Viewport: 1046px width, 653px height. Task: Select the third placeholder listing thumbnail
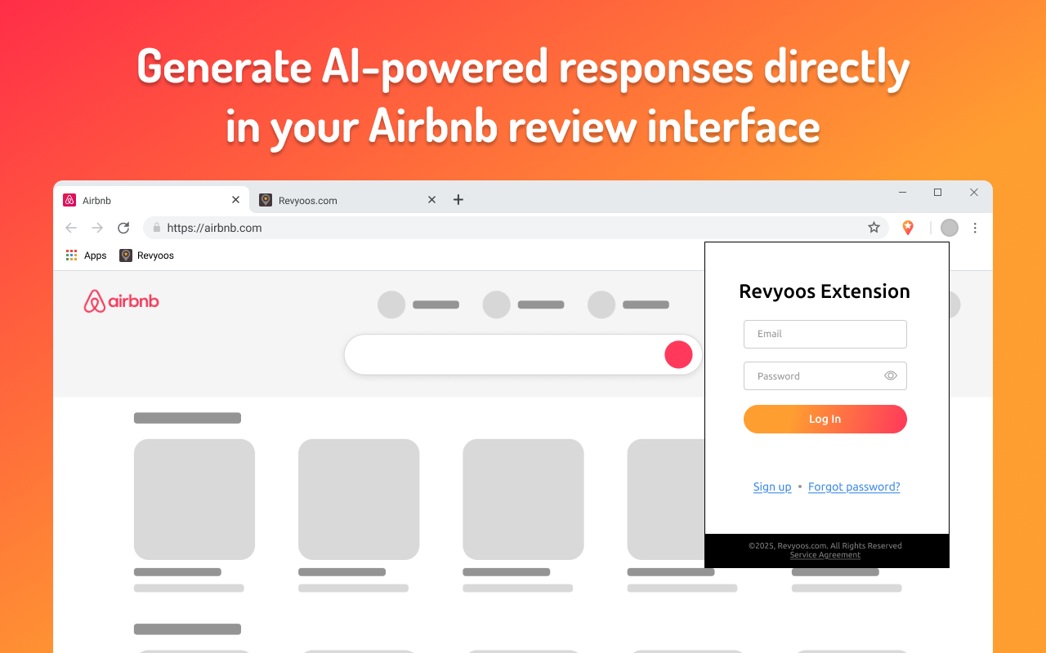(523, 500)
